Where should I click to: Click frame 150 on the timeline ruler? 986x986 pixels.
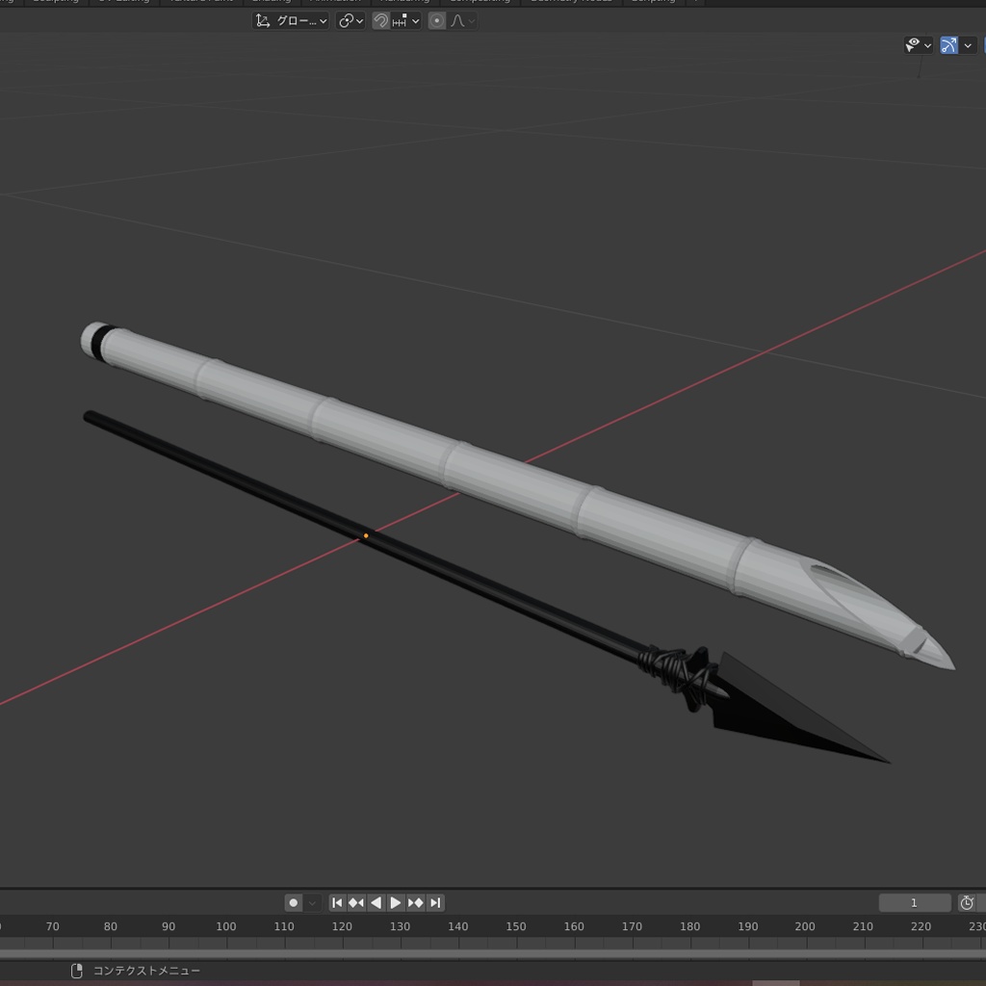[x=516, y=926]
